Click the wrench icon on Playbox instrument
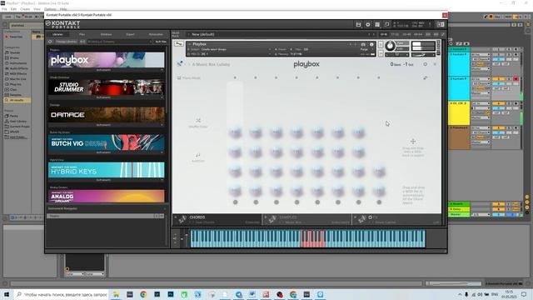The width and height of the screenshot is (533, 300). tap(178, 44)
